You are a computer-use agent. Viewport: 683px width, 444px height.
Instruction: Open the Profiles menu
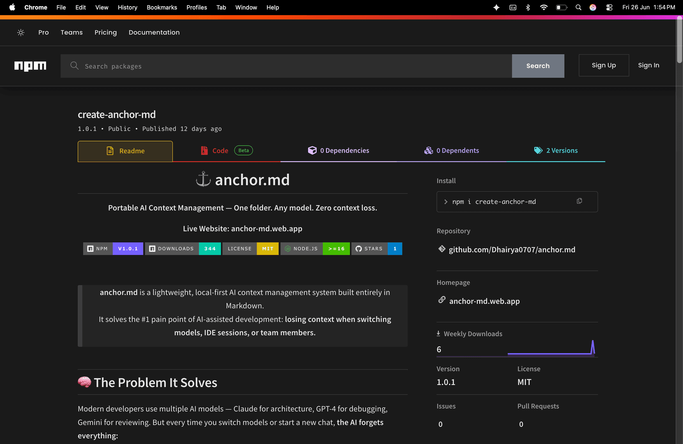197,7
